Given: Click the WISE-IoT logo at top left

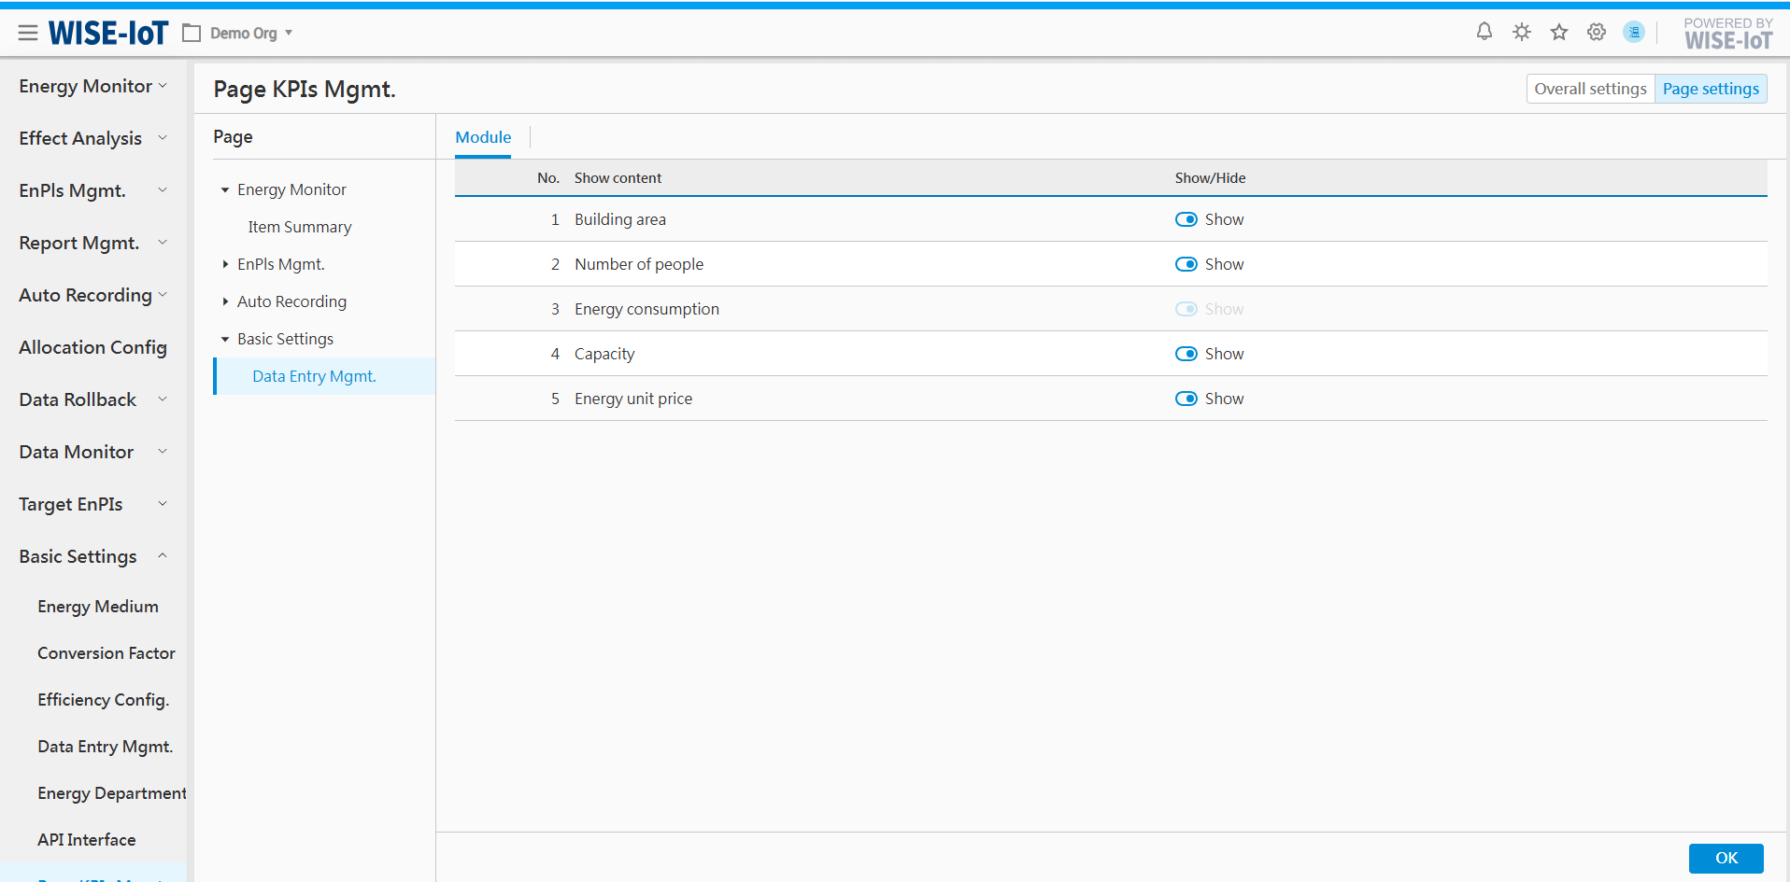Looking at the screenshot, I should click(108, 34).
